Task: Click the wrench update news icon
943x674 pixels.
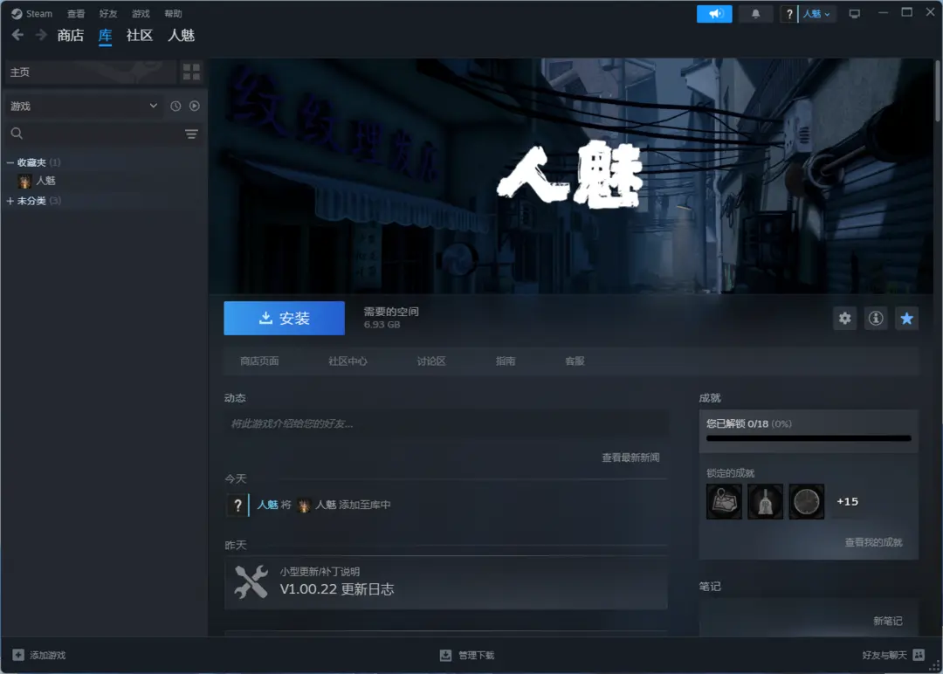Action: coord(251,582)
